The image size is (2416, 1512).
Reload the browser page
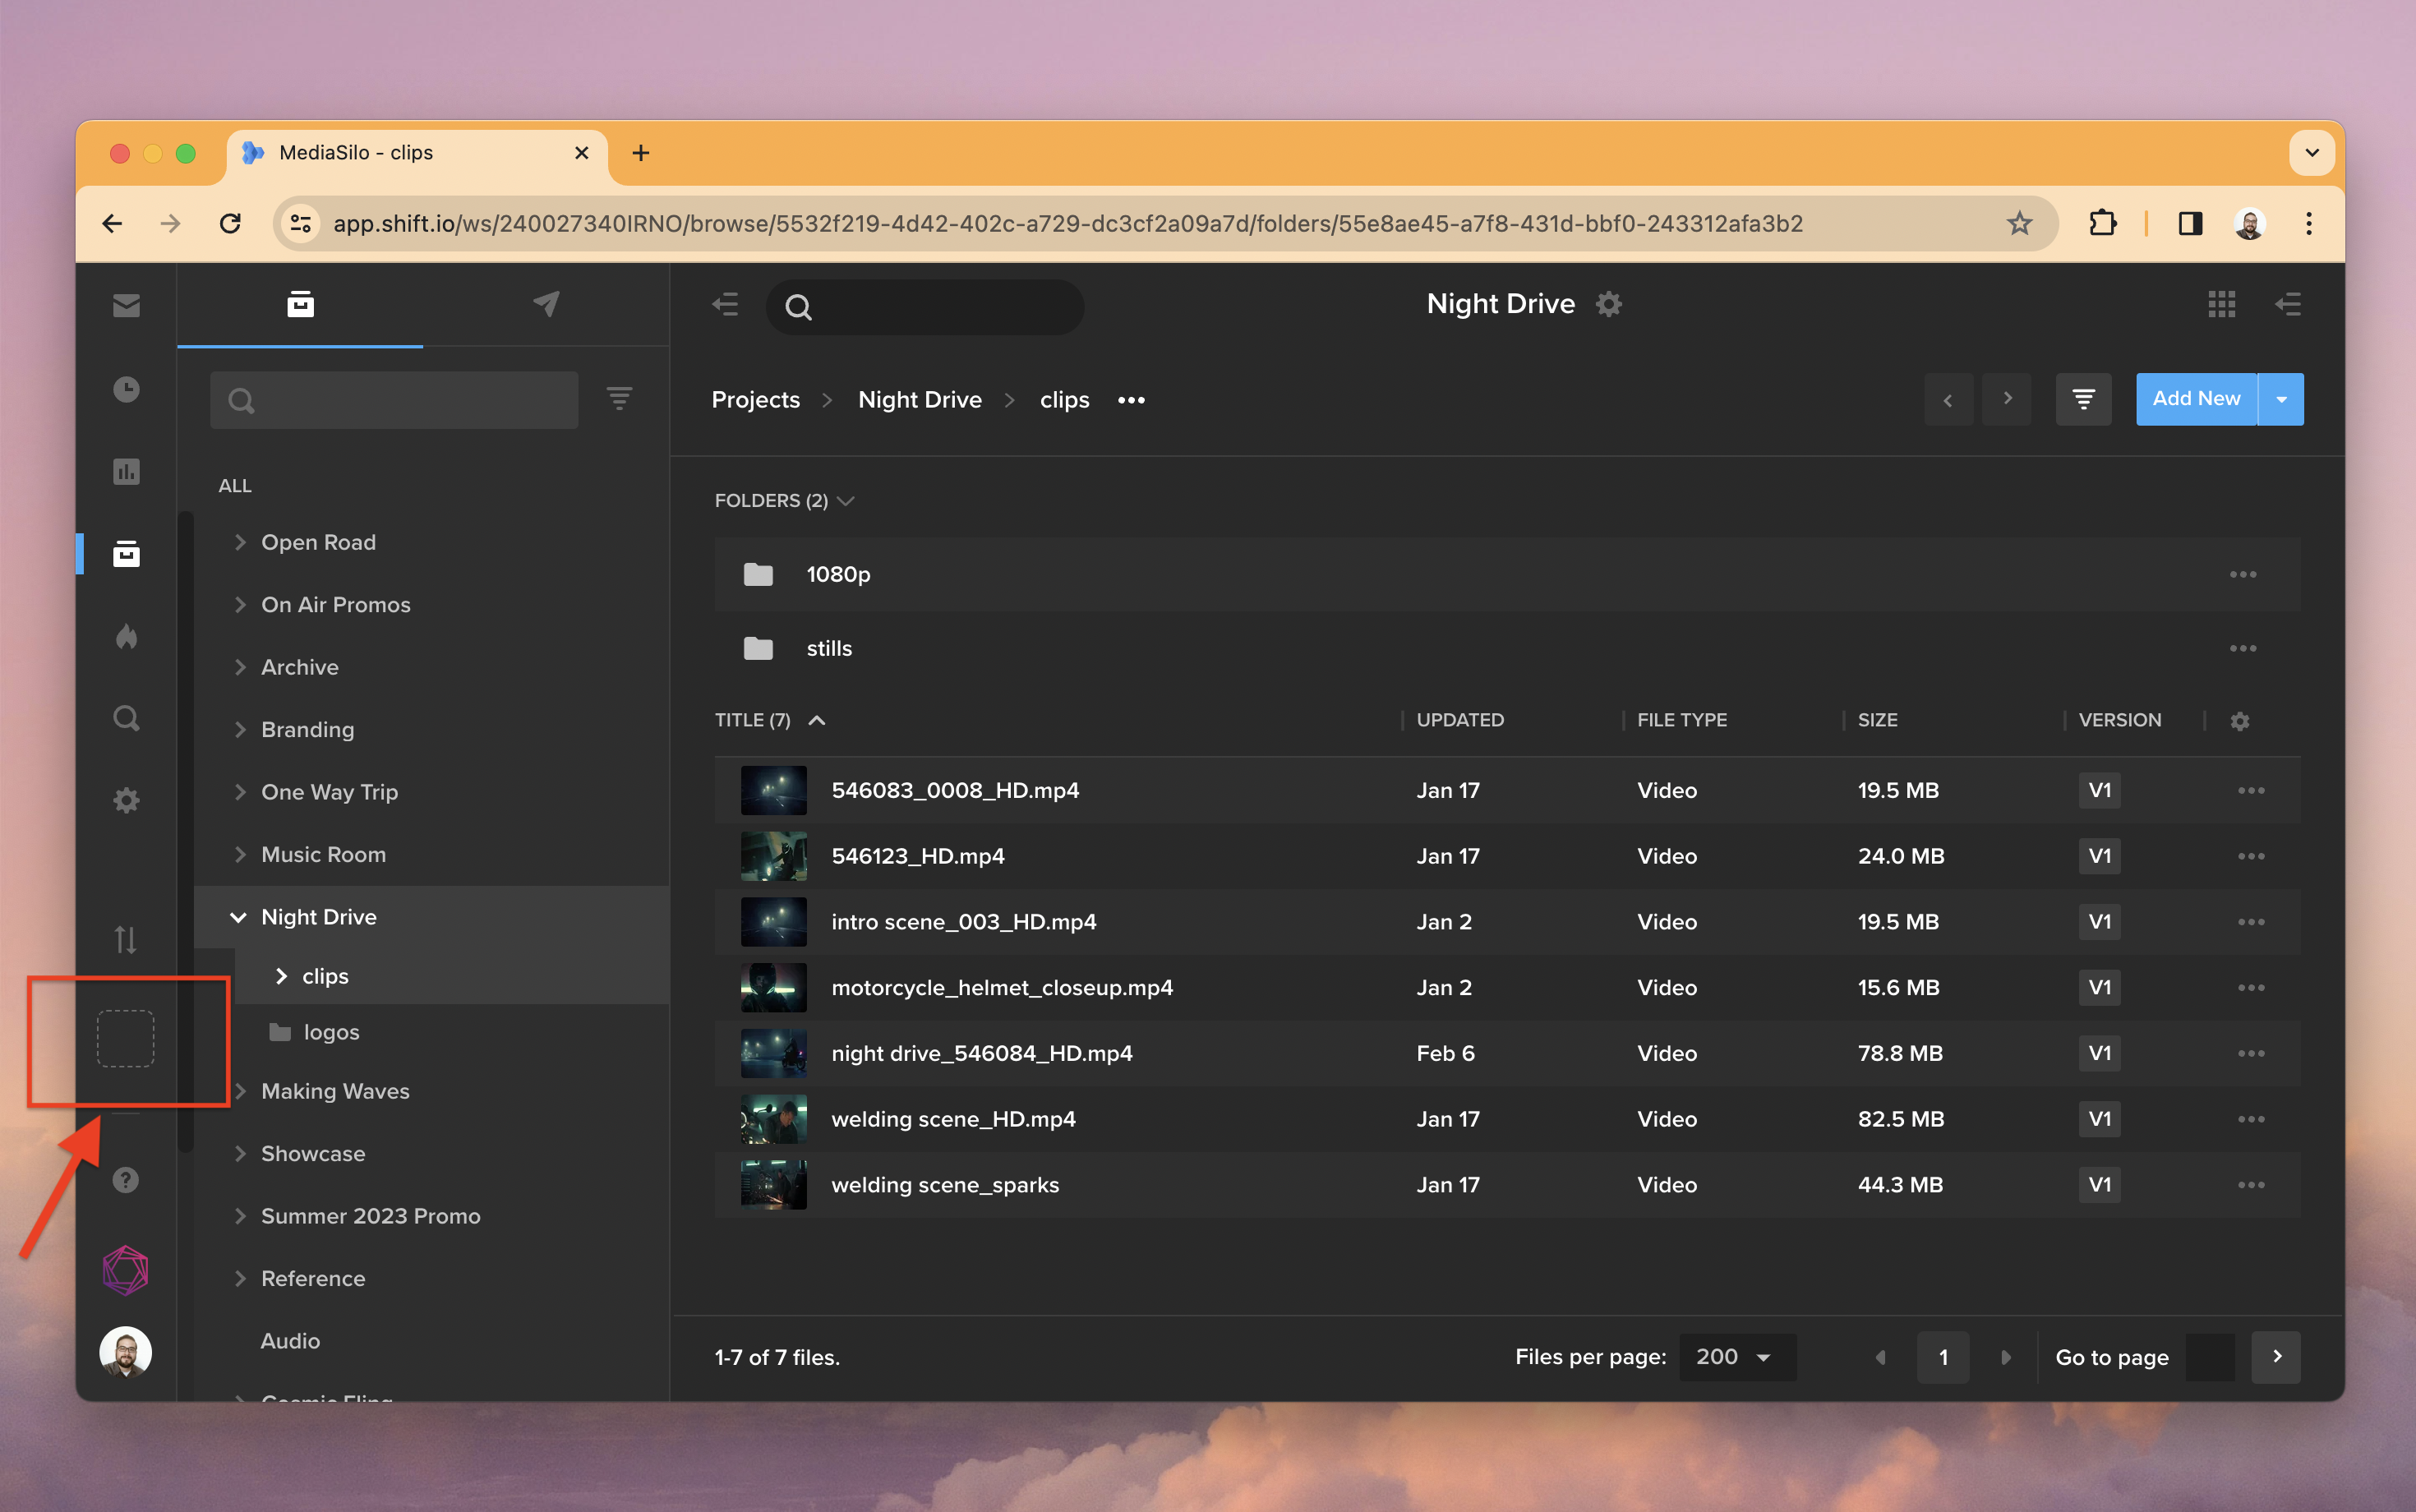click(x=230, y=223)
